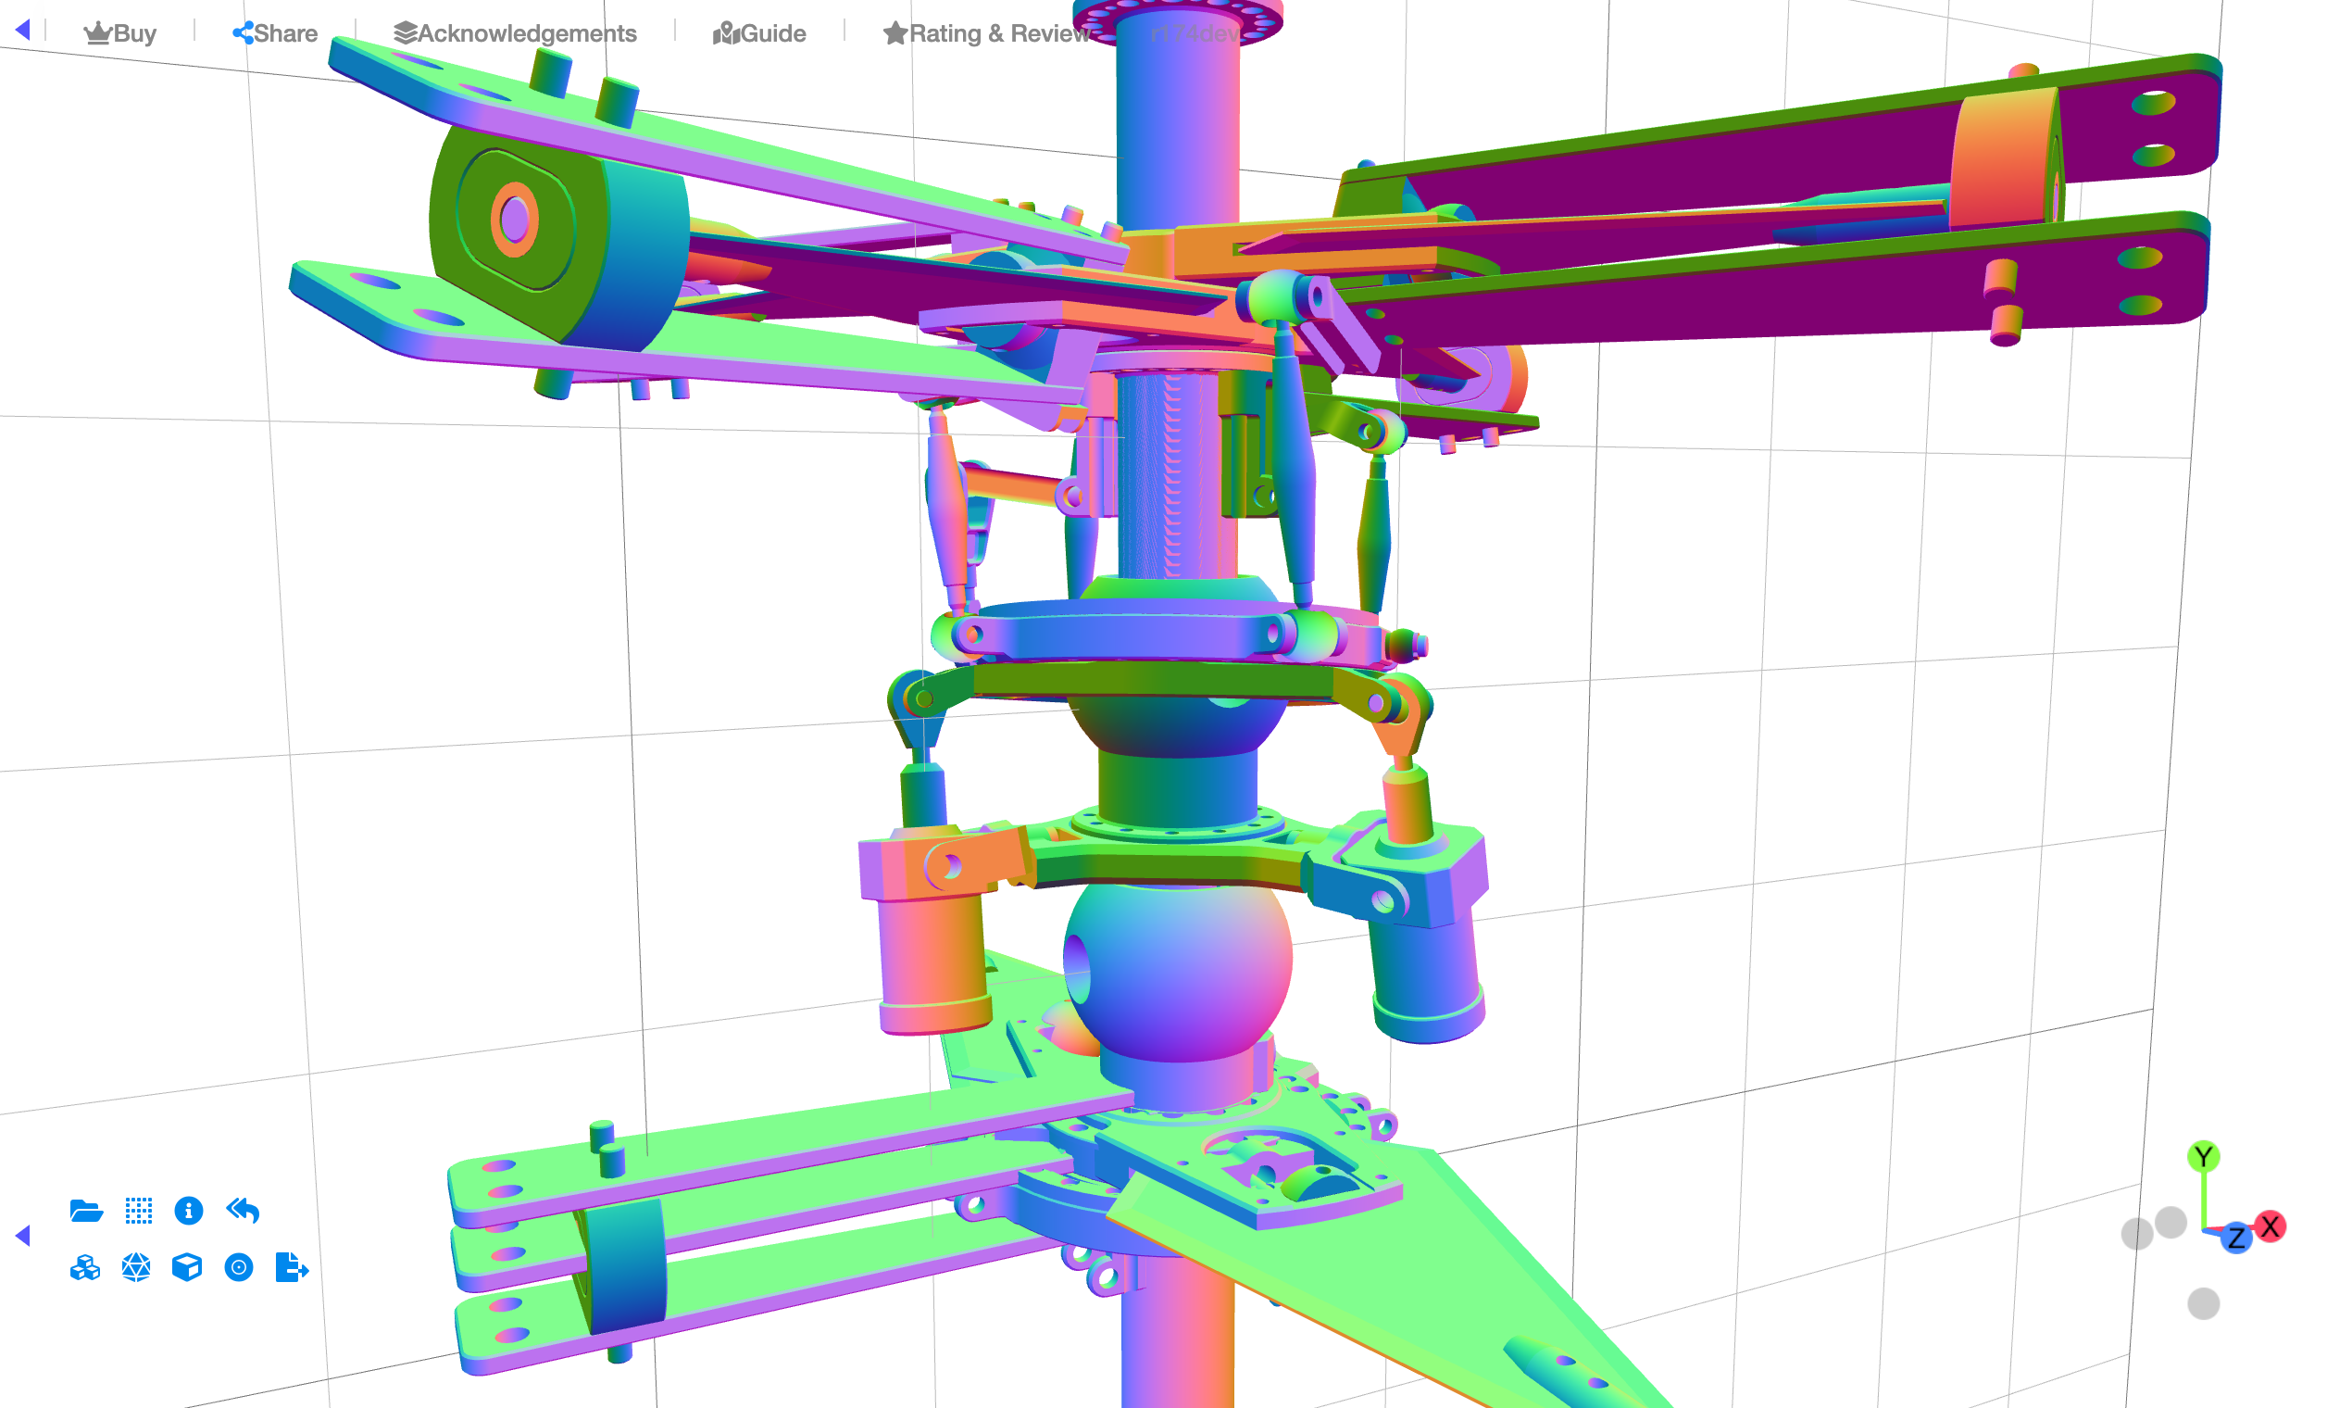Image resolution: width=2352 pixels, height=1408 pixels.
Task: View model information via the info icon
Action: (188, 1211)
